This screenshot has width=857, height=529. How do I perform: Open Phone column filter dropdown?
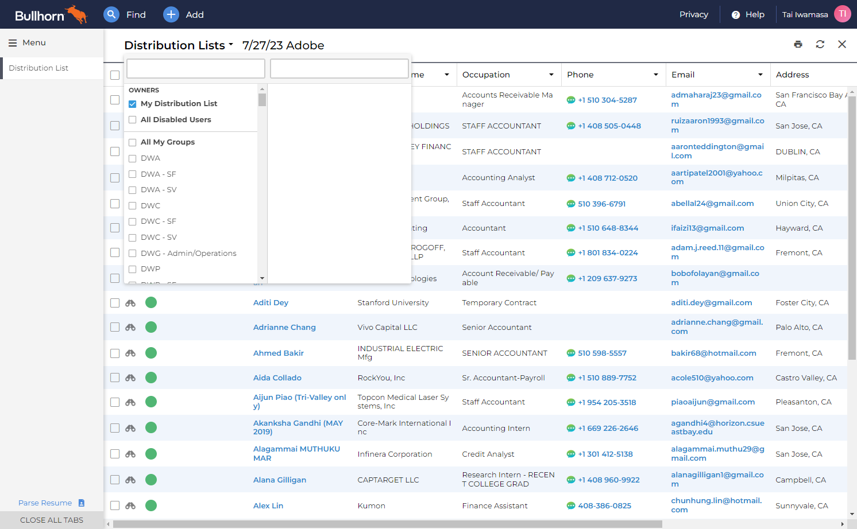coord(656,75)
